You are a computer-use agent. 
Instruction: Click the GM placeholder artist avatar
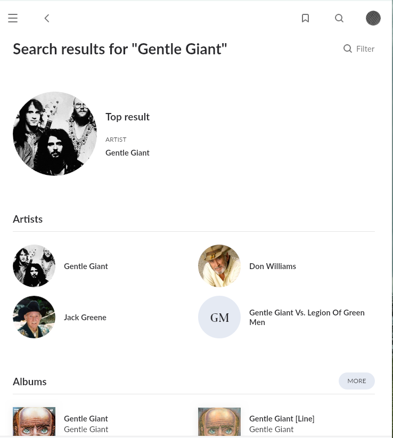(x=219, y=317)
